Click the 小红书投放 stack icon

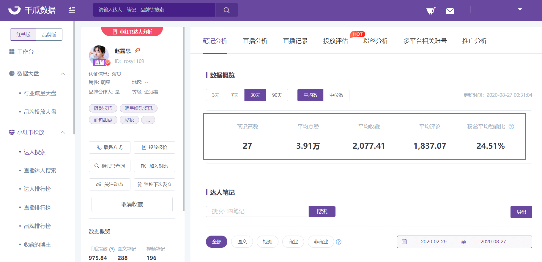coord(12,132)
